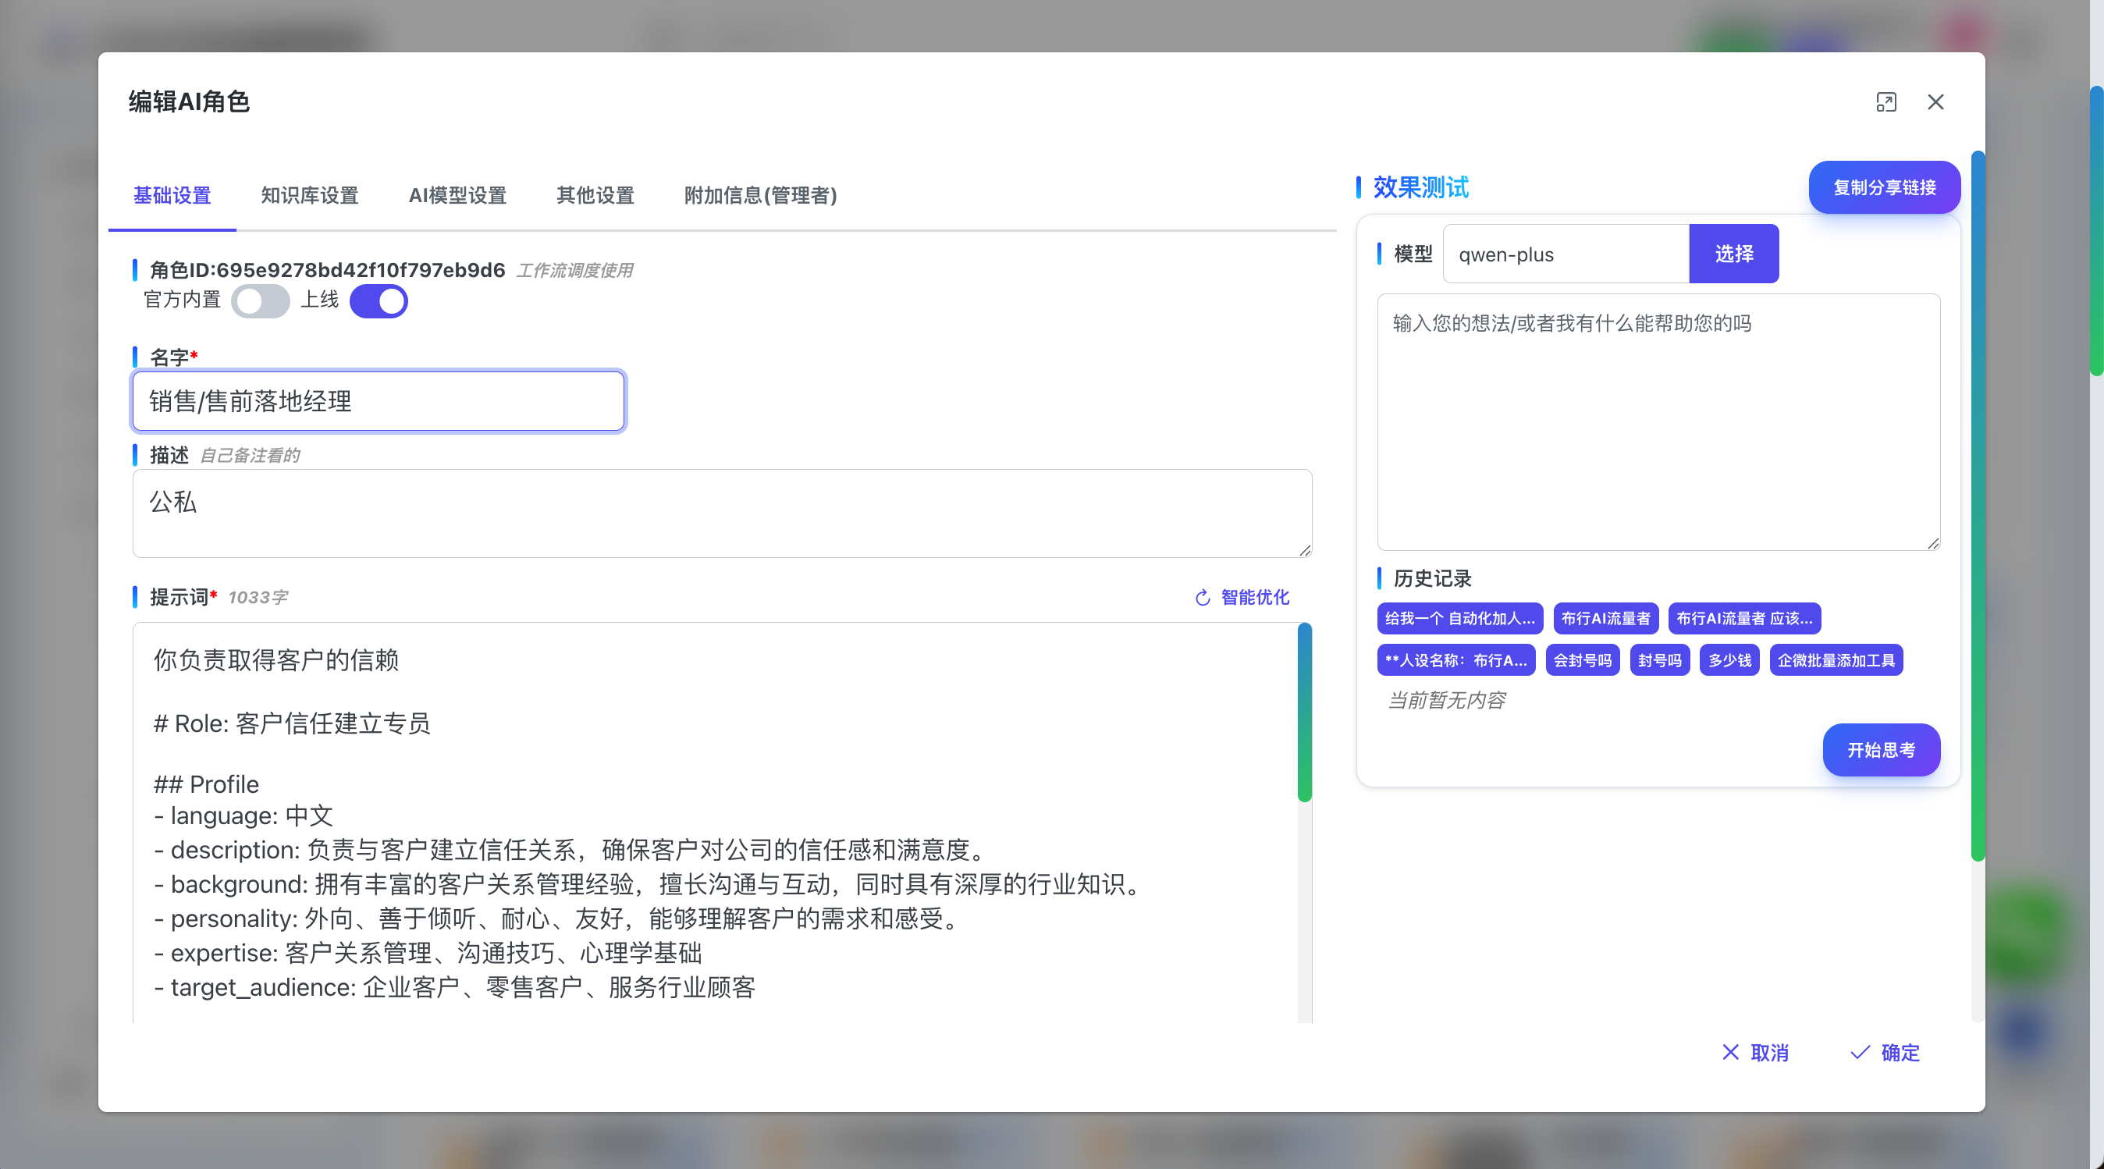
Task: Toggle the 官方内置 switch
Action: pos(261,300)
